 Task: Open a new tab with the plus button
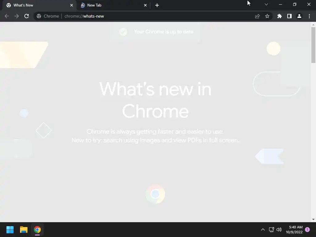click(x=157, y=5)
